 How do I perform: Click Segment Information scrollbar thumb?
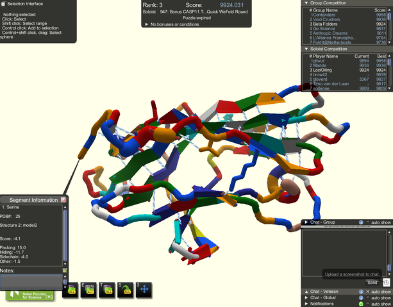click(65, 236)
